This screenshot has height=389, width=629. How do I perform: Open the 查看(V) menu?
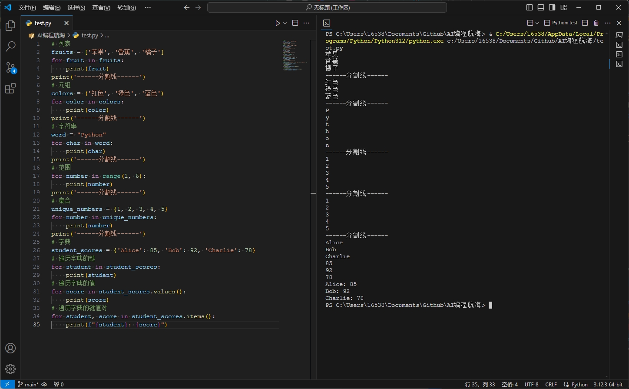click(101, 7)
